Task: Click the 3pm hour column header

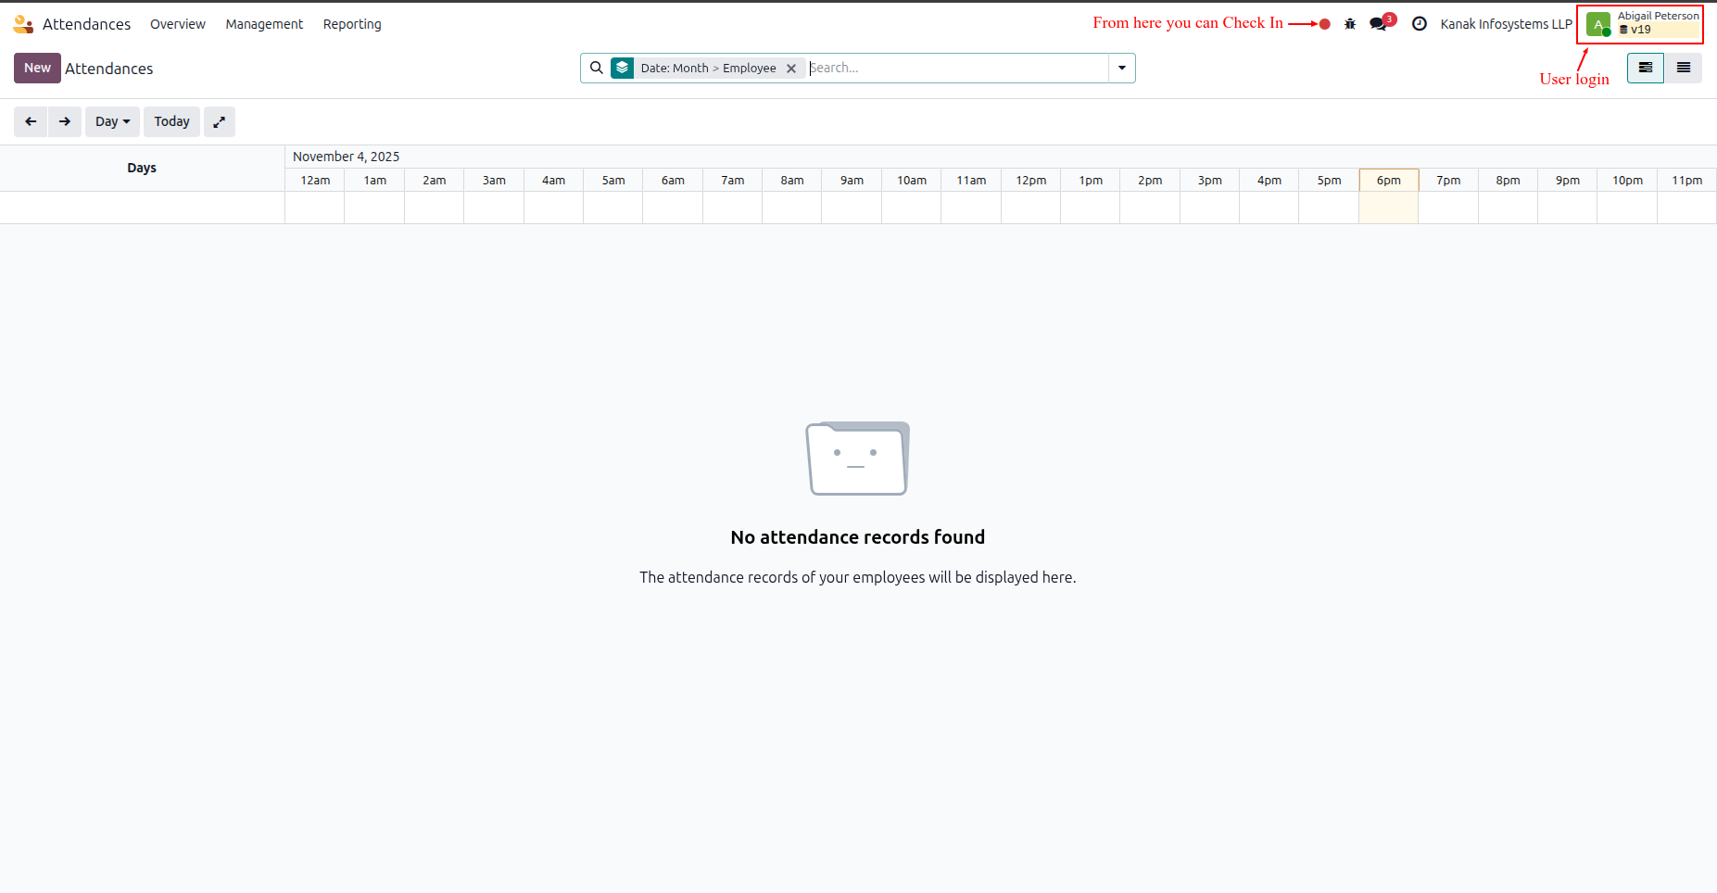Action: 1209,181
